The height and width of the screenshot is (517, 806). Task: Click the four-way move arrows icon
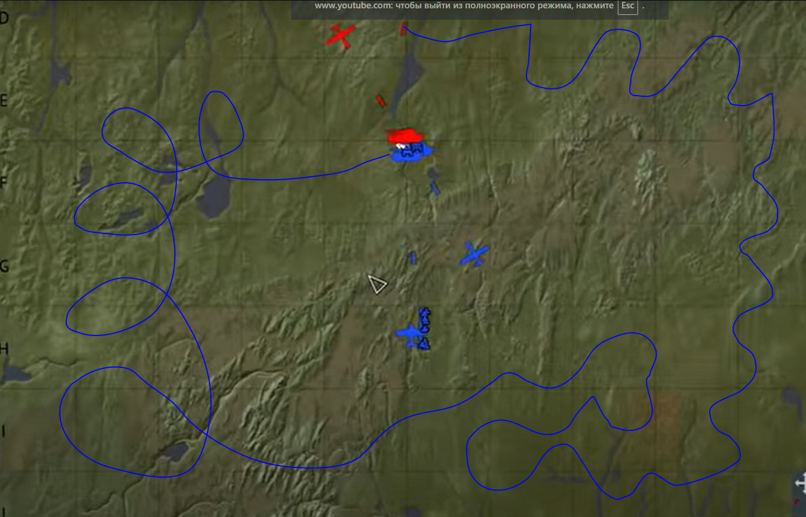(x=799, y=483)
